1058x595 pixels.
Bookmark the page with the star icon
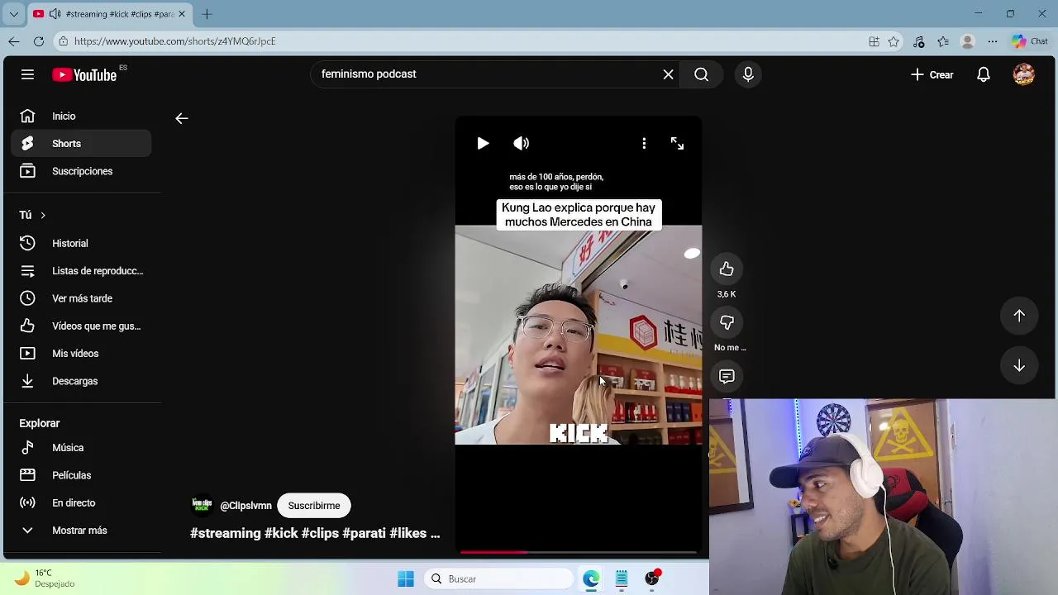click(x=894, y=41)
